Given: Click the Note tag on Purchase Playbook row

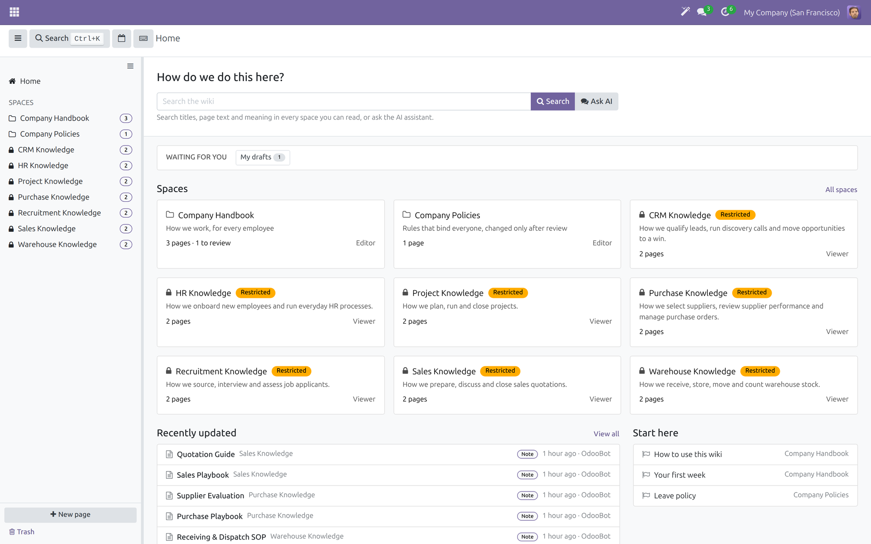Looking at the screenshot, I should click(x=527, y=516).
